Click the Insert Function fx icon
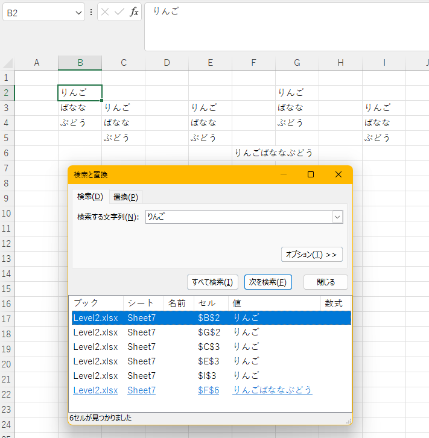The height and width of the screenshot is (438, 429). coord(134,12)
